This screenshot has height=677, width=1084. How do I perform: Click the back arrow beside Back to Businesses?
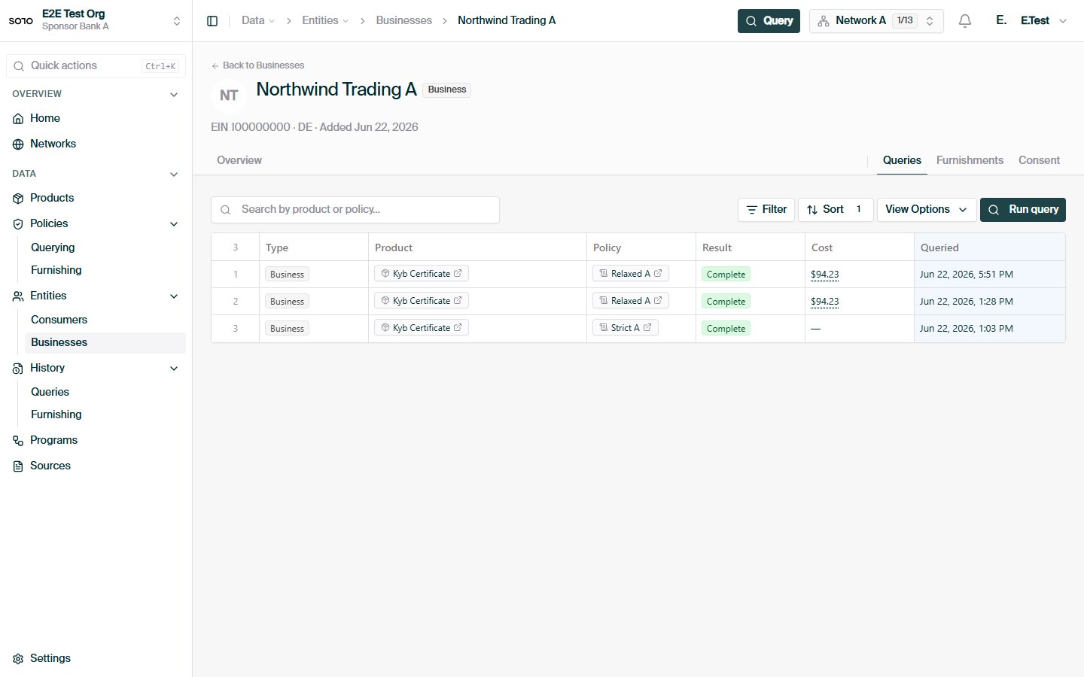pos(215,65)
